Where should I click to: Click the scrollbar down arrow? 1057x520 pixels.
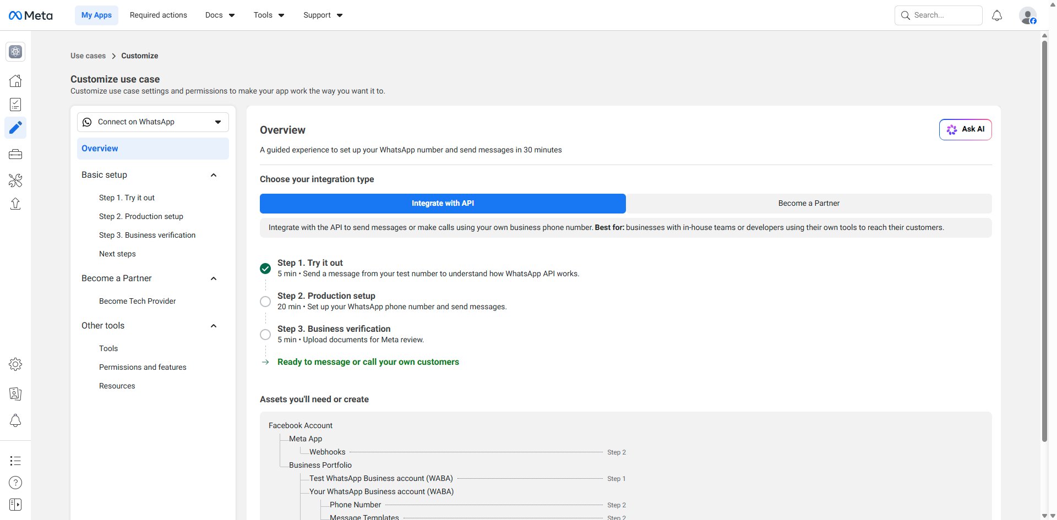click(x=1044, y=516)
